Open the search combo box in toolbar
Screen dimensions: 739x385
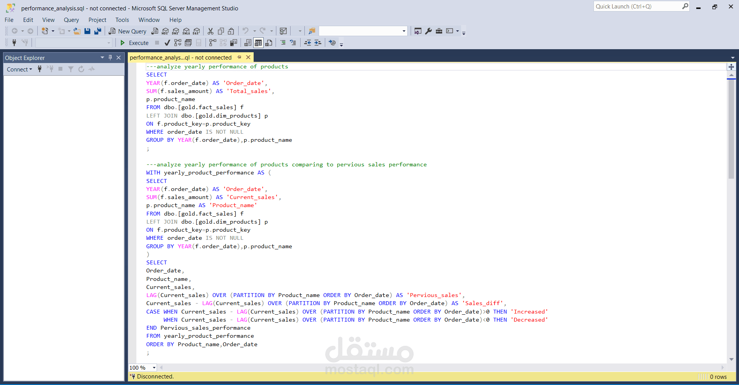[363, 31]
